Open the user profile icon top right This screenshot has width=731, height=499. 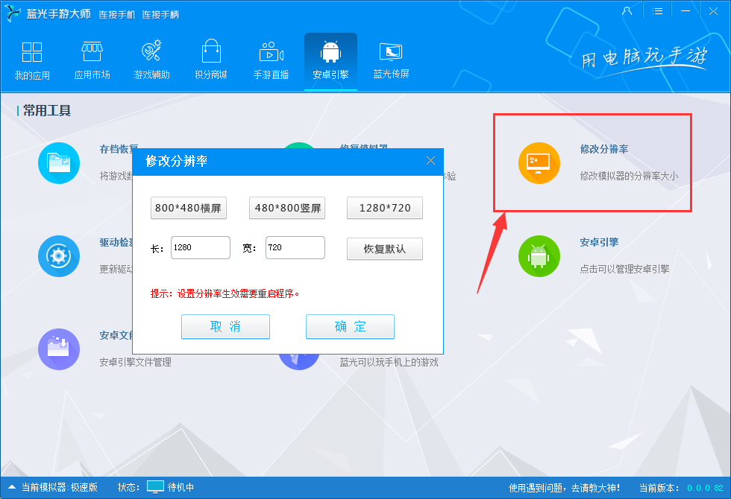[x=627, y=10]
